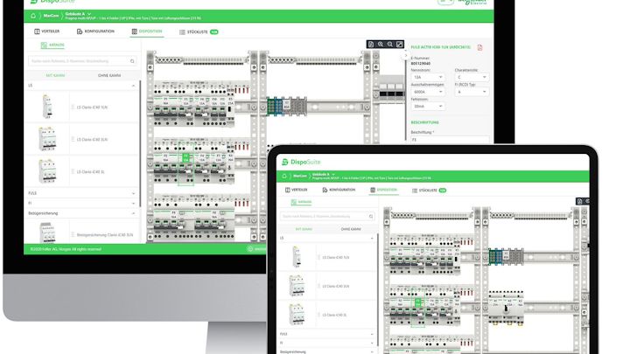Open the Konfiguration tab on the monitor
Viewport: 630px width, 354px height.
(95, 31)
